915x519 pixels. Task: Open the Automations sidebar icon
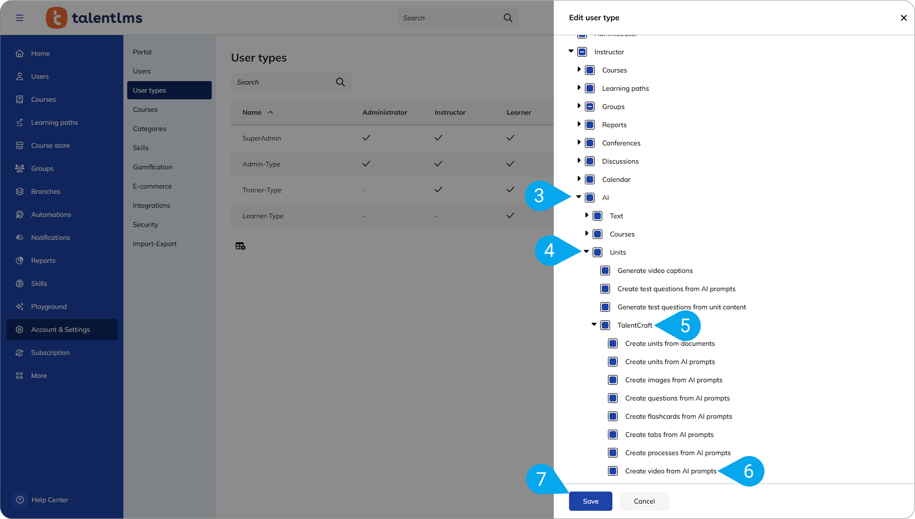pyautogui.click(x=19, y=215)
